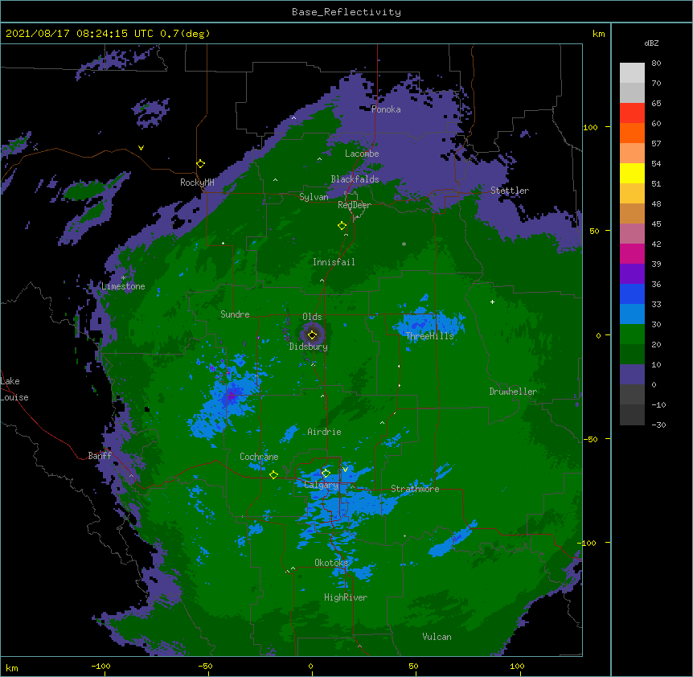Click the Lacombe city label
693x677 pixels.
tap(362, 154)
